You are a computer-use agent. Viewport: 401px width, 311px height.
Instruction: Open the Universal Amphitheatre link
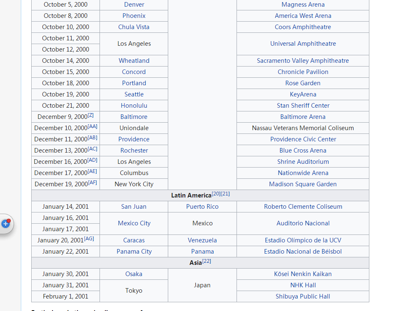pyautogui.click(x=303, y=44)
